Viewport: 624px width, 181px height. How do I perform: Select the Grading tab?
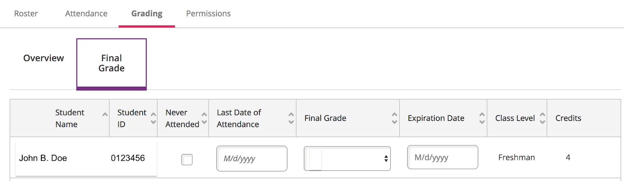(x=147, y=14)
